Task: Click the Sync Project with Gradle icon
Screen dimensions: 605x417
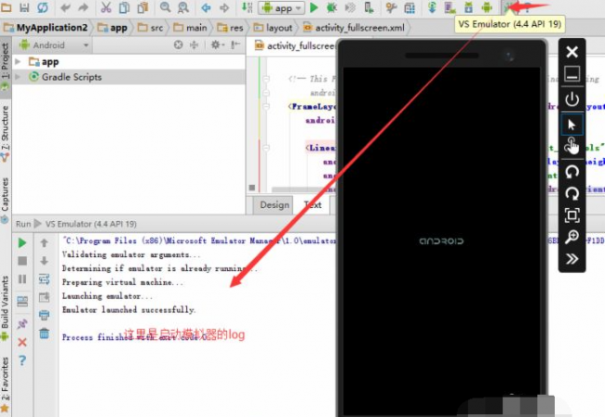Action: click(432, 7)
